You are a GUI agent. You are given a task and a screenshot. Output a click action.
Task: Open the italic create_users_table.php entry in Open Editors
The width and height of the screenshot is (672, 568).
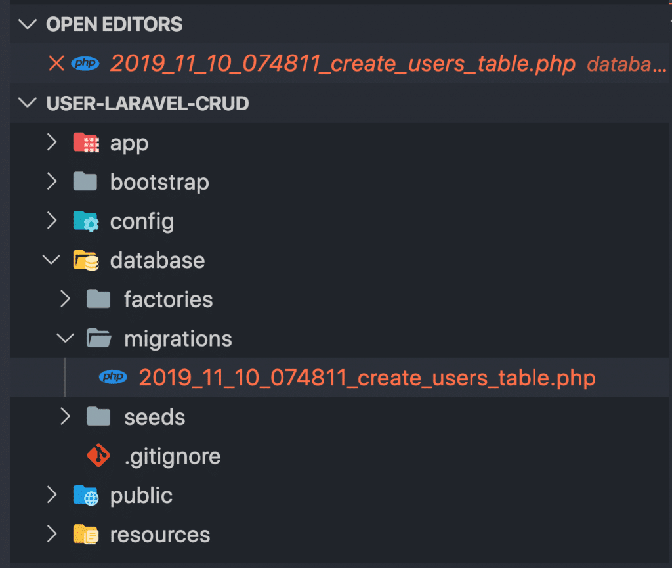click(x=343, y=64)
